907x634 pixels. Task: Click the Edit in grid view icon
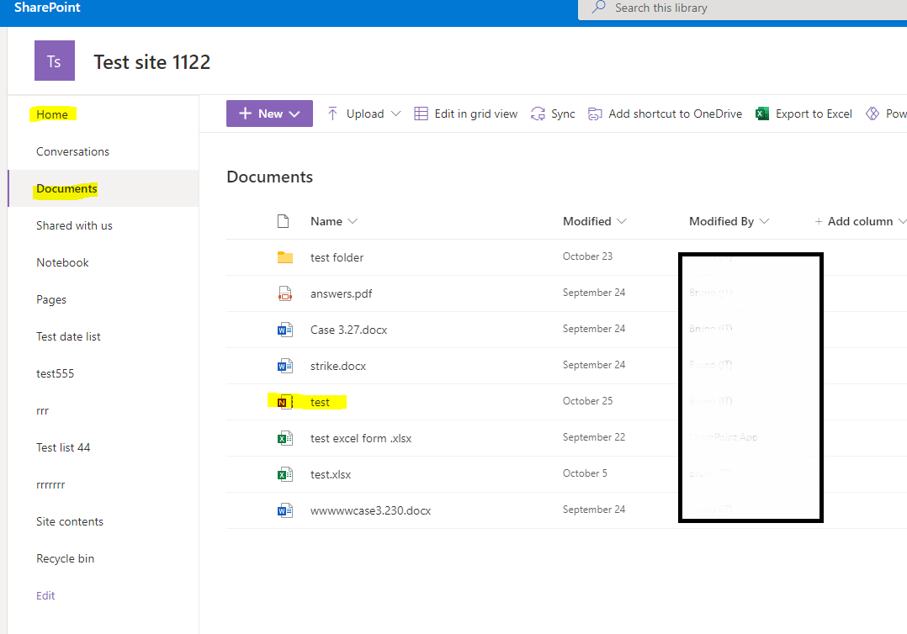421,114
